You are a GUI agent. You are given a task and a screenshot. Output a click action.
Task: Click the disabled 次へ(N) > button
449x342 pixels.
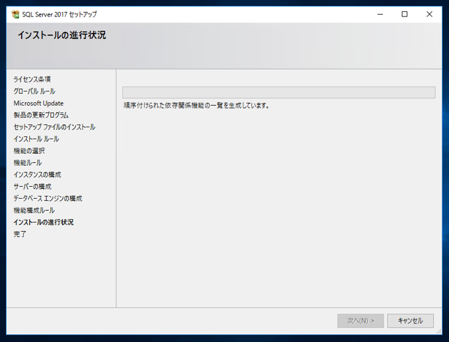pyautogui.click(x=361, y=321)
